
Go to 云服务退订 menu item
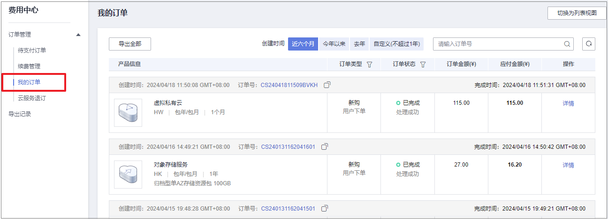click(32, 98)
